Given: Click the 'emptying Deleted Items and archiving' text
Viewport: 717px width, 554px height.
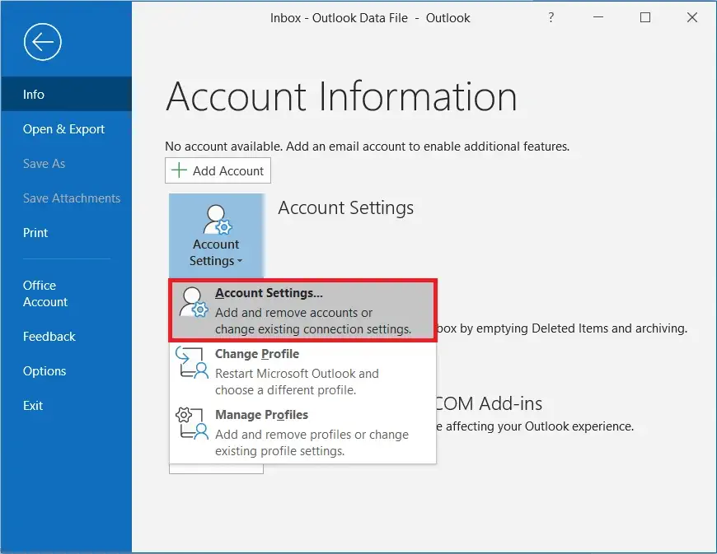Looking at the screenshot, I should point(582,328).
